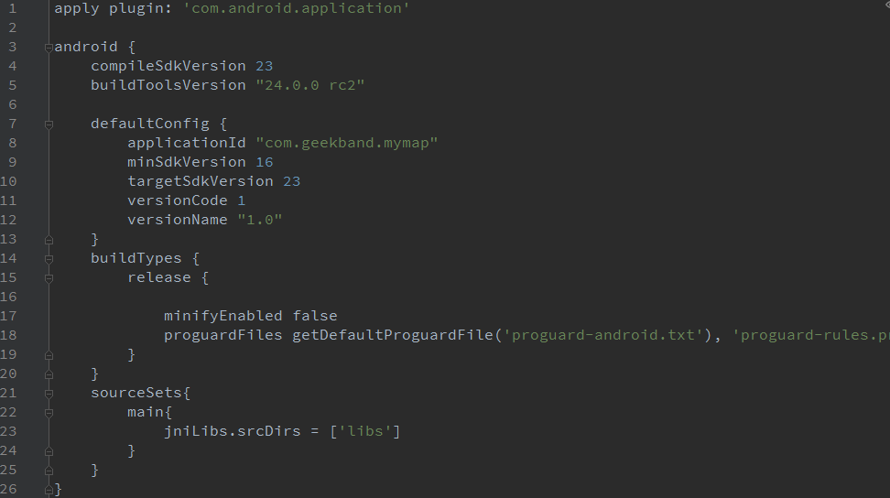The height and width of the screenshot is (498, 890).
Task: Click the 'libs' string in jniLibs.srcDirs
Action: click(x=365, y=431)
